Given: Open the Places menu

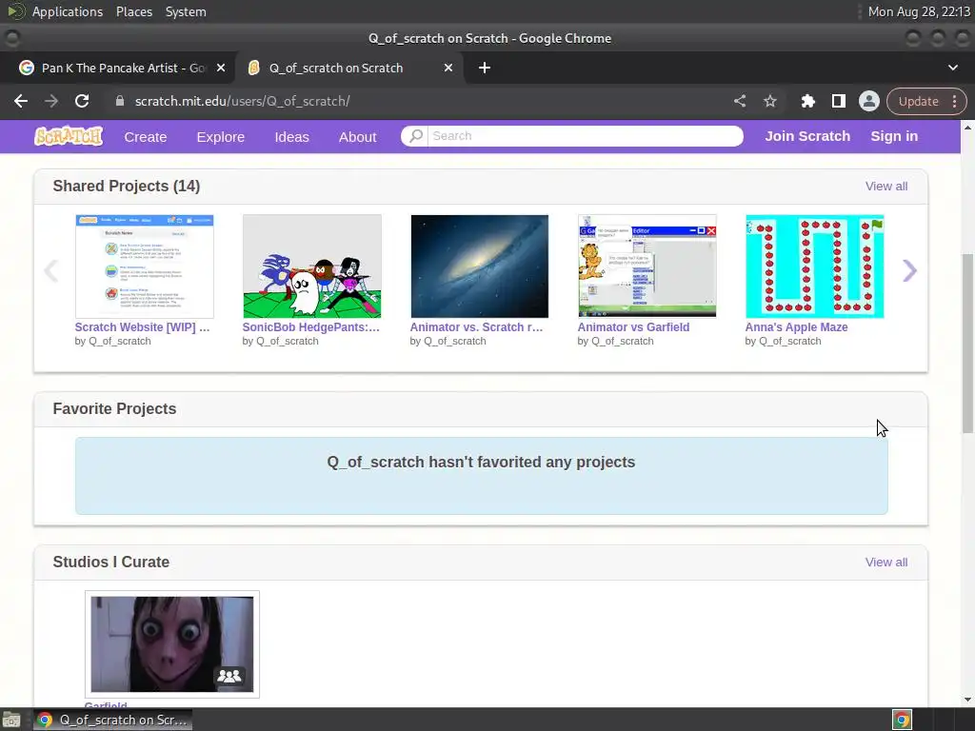Looking at the screenshot, I should [134, 11].
